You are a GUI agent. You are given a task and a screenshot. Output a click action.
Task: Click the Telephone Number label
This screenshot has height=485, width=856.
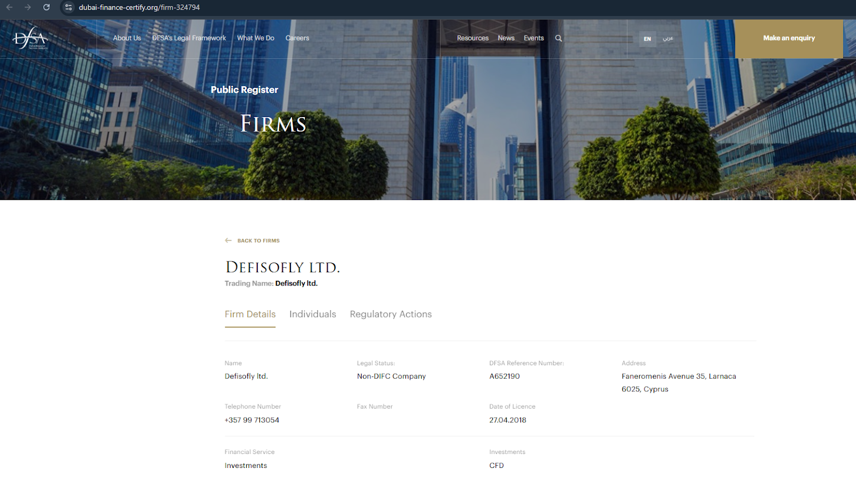(253, 407)
